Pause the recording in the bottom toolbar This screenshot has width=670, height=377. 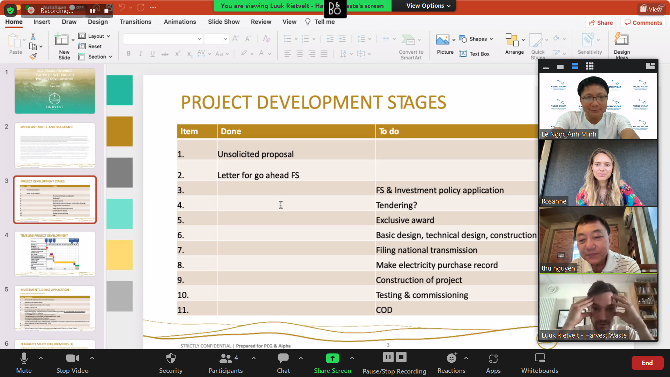[x=388, y=357]
